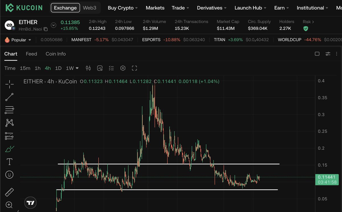The image size is (342, 212).
Task: Open the Popular ticker dropdown
Action: [x=30, y=40]
